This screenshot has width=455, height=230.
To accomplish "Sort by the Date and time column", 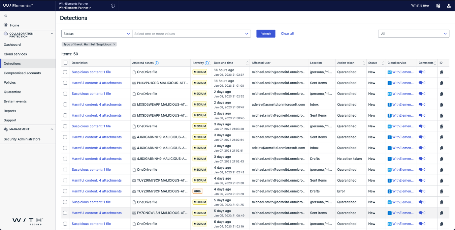I will (247, 63).
